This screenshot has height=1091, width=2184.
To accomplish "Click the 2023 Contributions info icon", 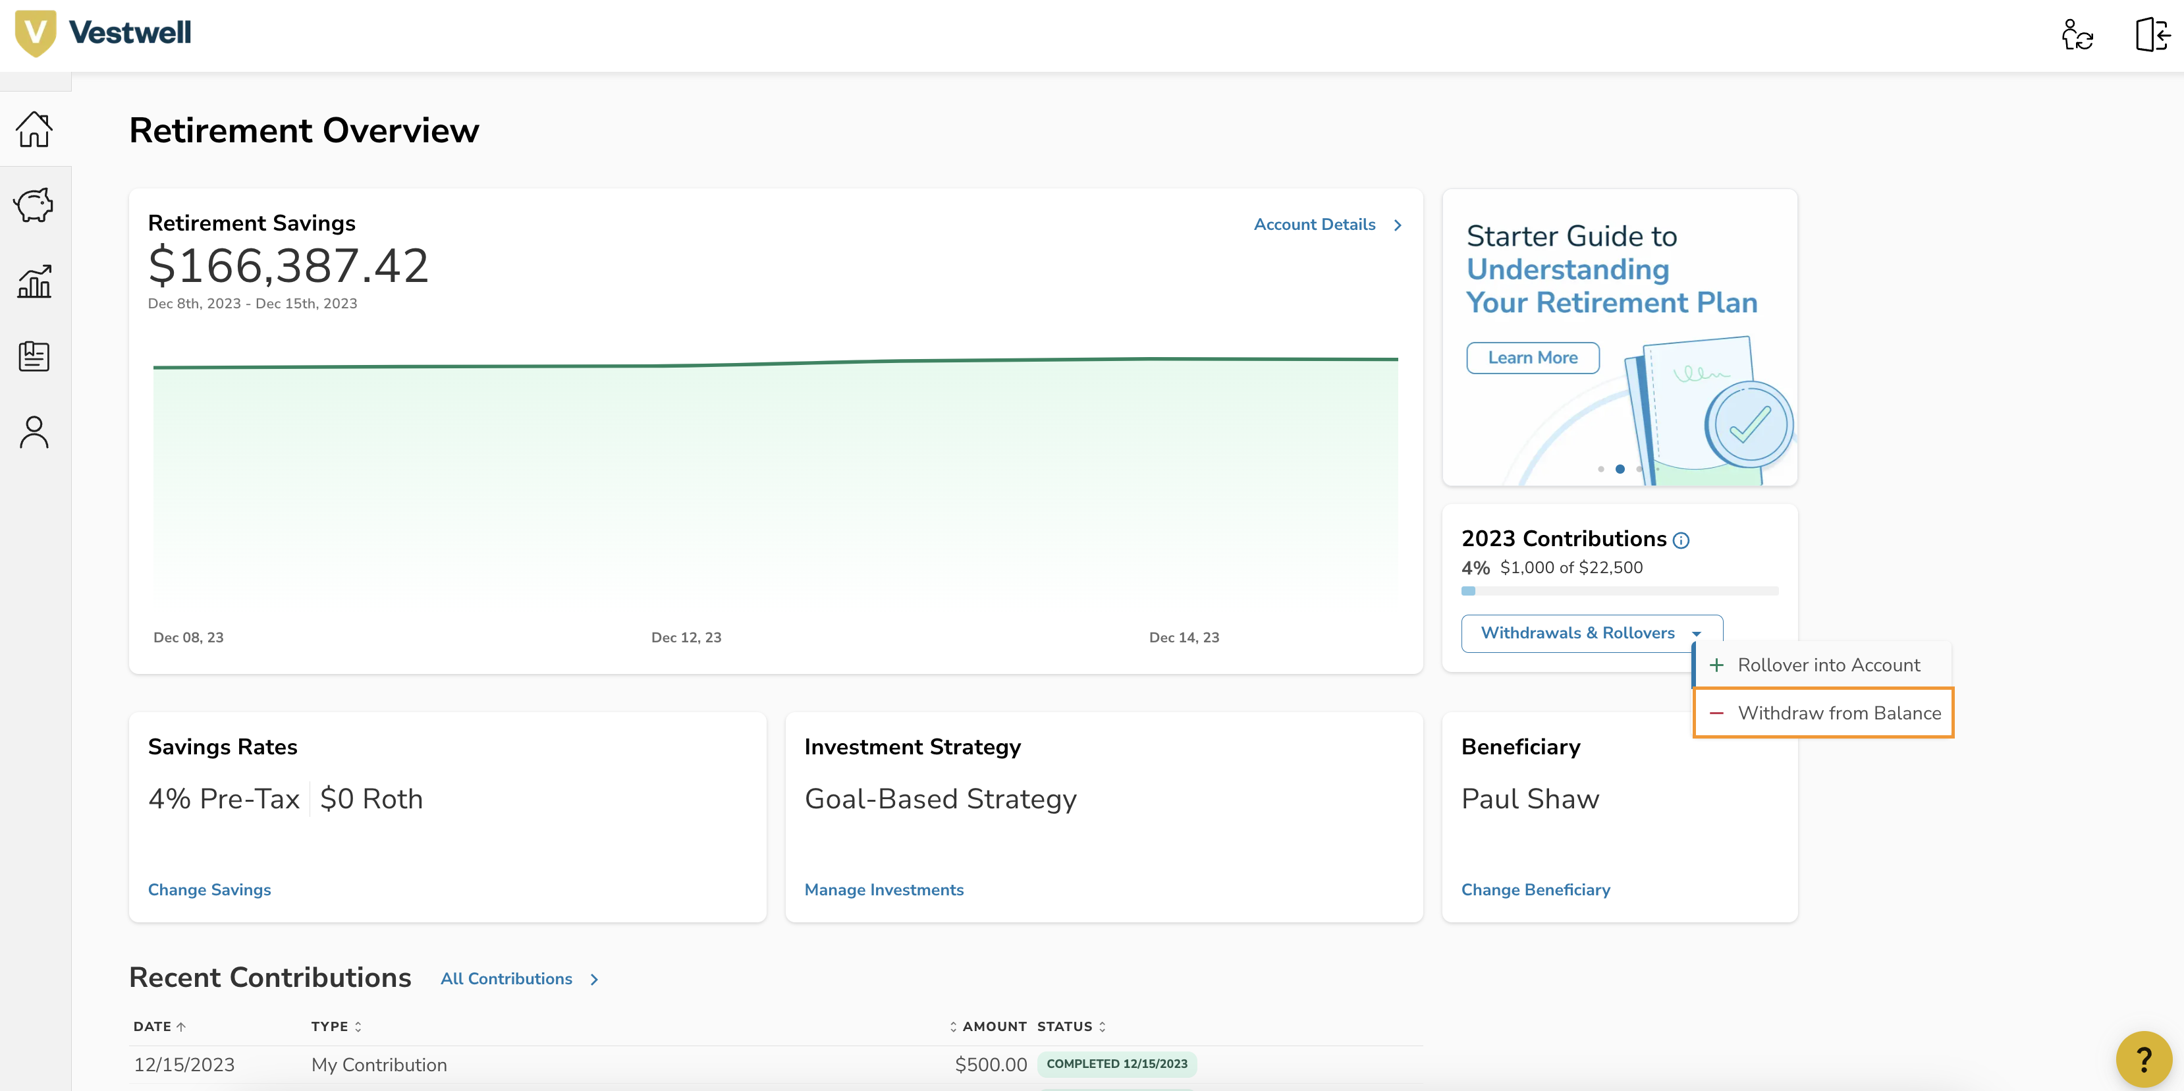I will tap(1681, 540).
